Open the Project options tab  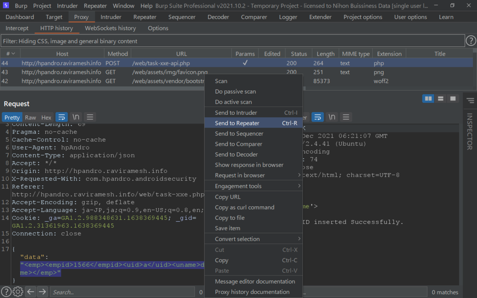pos(363,17)
